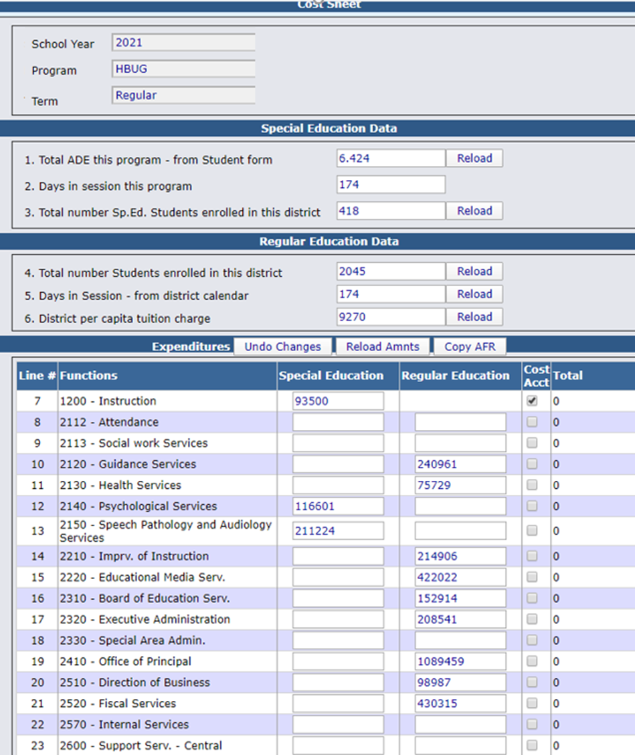The width and height of the screenshot is (635, 755).
Task: Click the Program field showing HBUG
Action: (x=183, y=69)
